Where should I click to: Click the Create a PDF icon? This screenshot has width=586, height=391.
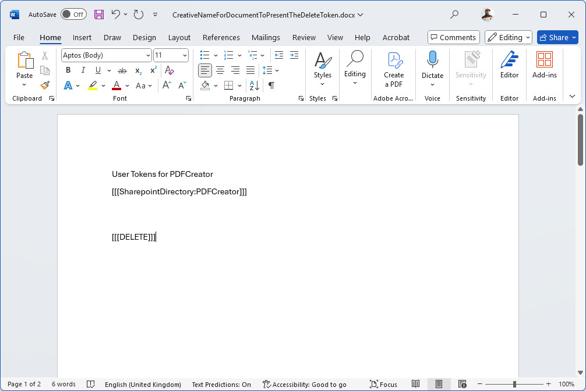tap(394, 61)
